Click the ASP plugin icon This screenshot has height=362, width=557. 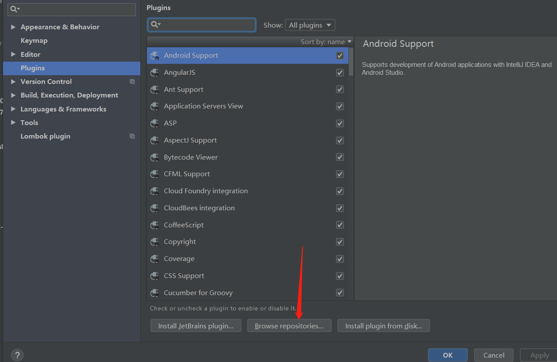coord(154,123)
